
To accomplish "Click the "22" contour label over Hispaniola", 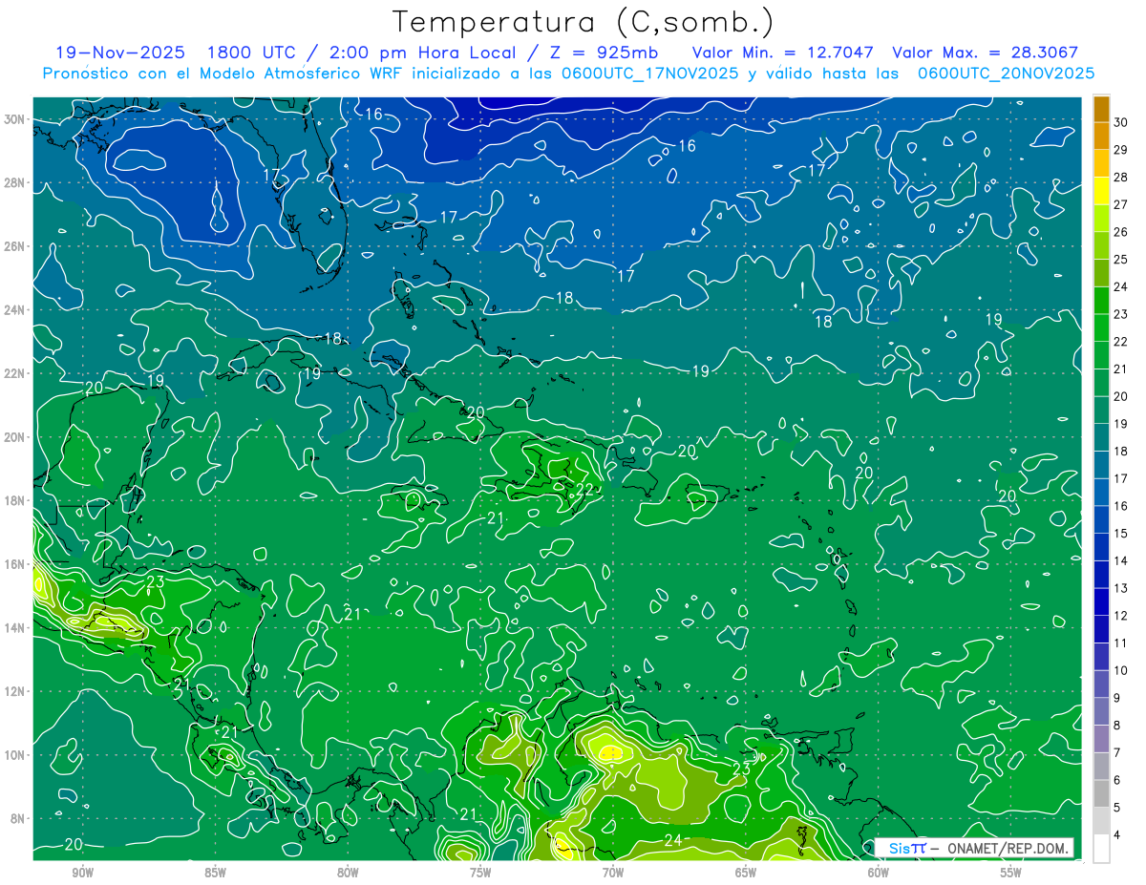I will point(584,490).
